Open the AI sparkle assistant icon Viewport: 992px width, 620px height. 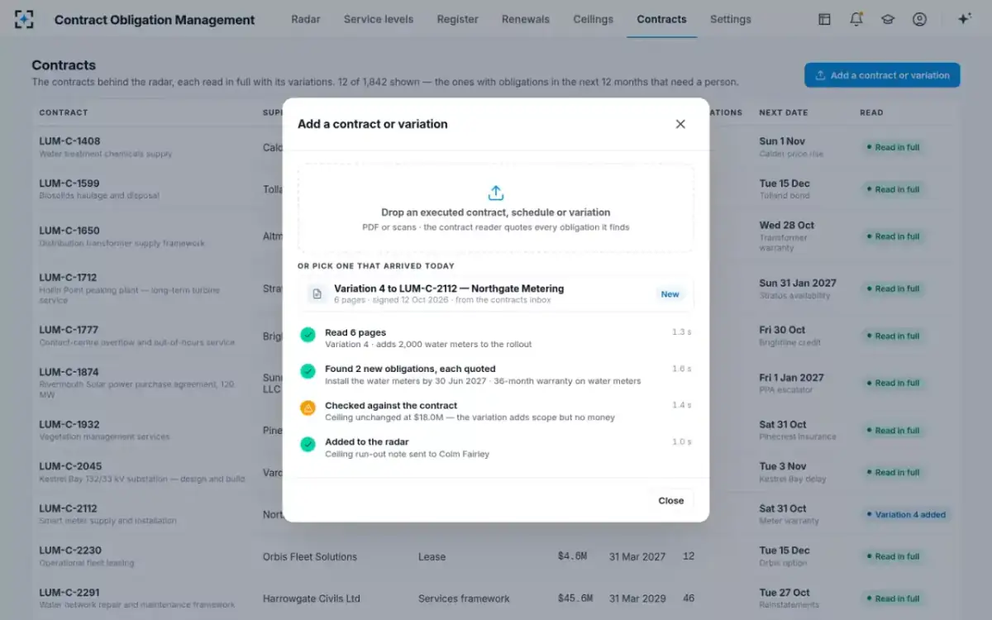964,19
